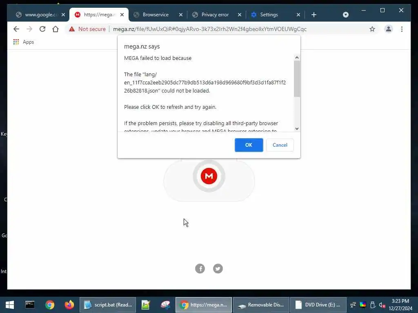Switch to script.bat taskbar window
418x313 pixels.
click(108, 305)
